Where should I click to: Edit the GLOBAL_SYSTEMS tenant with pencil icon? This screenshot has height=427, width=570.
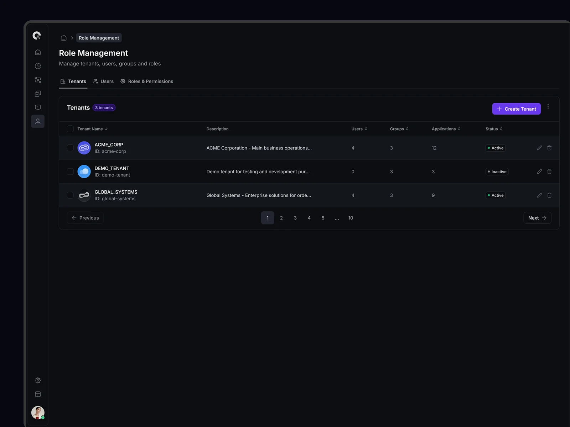point(539,195)
